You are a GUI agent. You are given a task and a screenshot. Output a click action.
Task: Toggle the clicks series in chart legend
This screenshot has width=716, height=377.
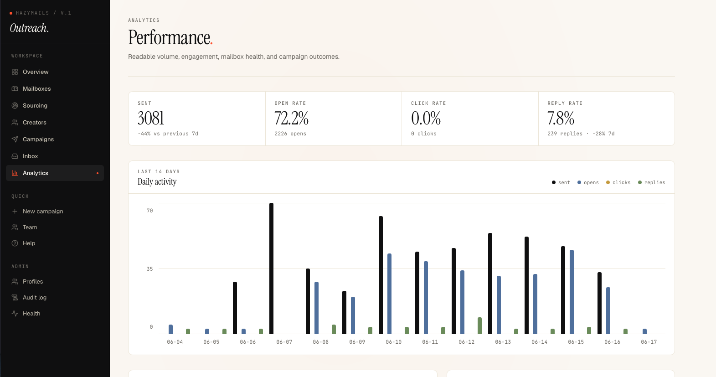[618, 182]
